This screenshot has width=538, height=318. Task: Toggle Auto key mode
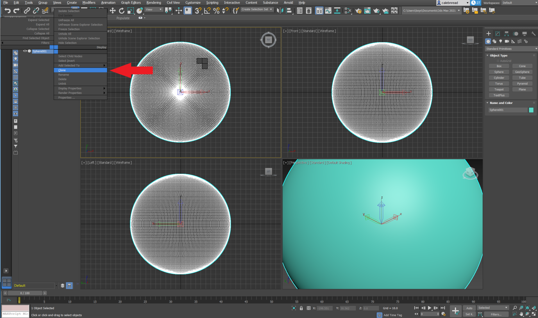[x=469, y=308]
